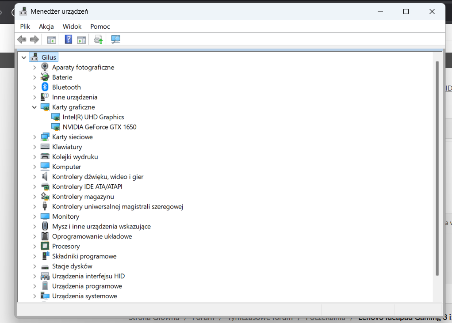Screen dimensions: 452x323
Task: Click the Oprogramowanie układowe firmware chip icon
Action: click(x=45, y=236)
